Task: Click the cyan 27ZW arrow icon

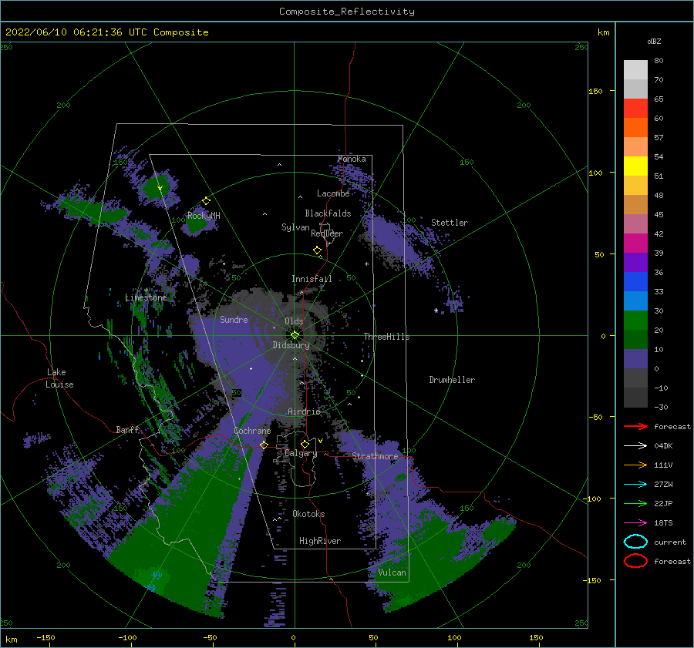Action: coord(635,485)
